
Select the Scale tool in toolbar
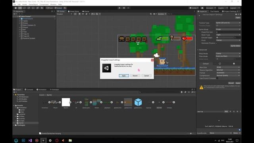[x=29, y=8]
